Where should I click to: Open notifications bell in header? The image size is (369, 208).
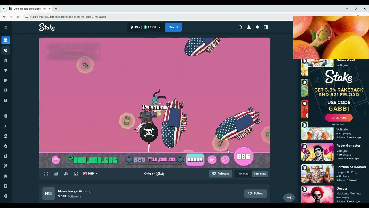pyautogui.click(x=257, y=27)
